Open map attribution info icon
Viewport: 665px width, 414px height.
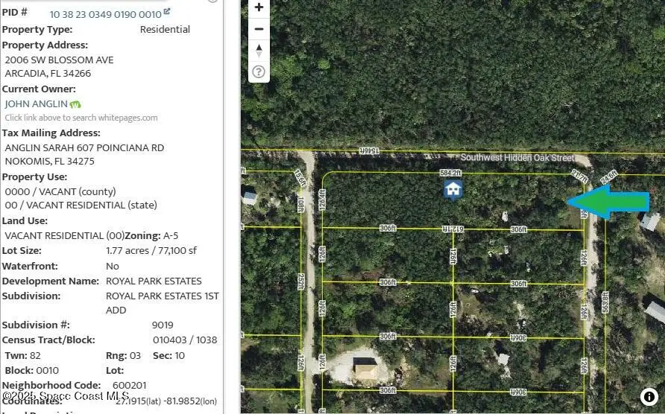(x=649, y=397)
